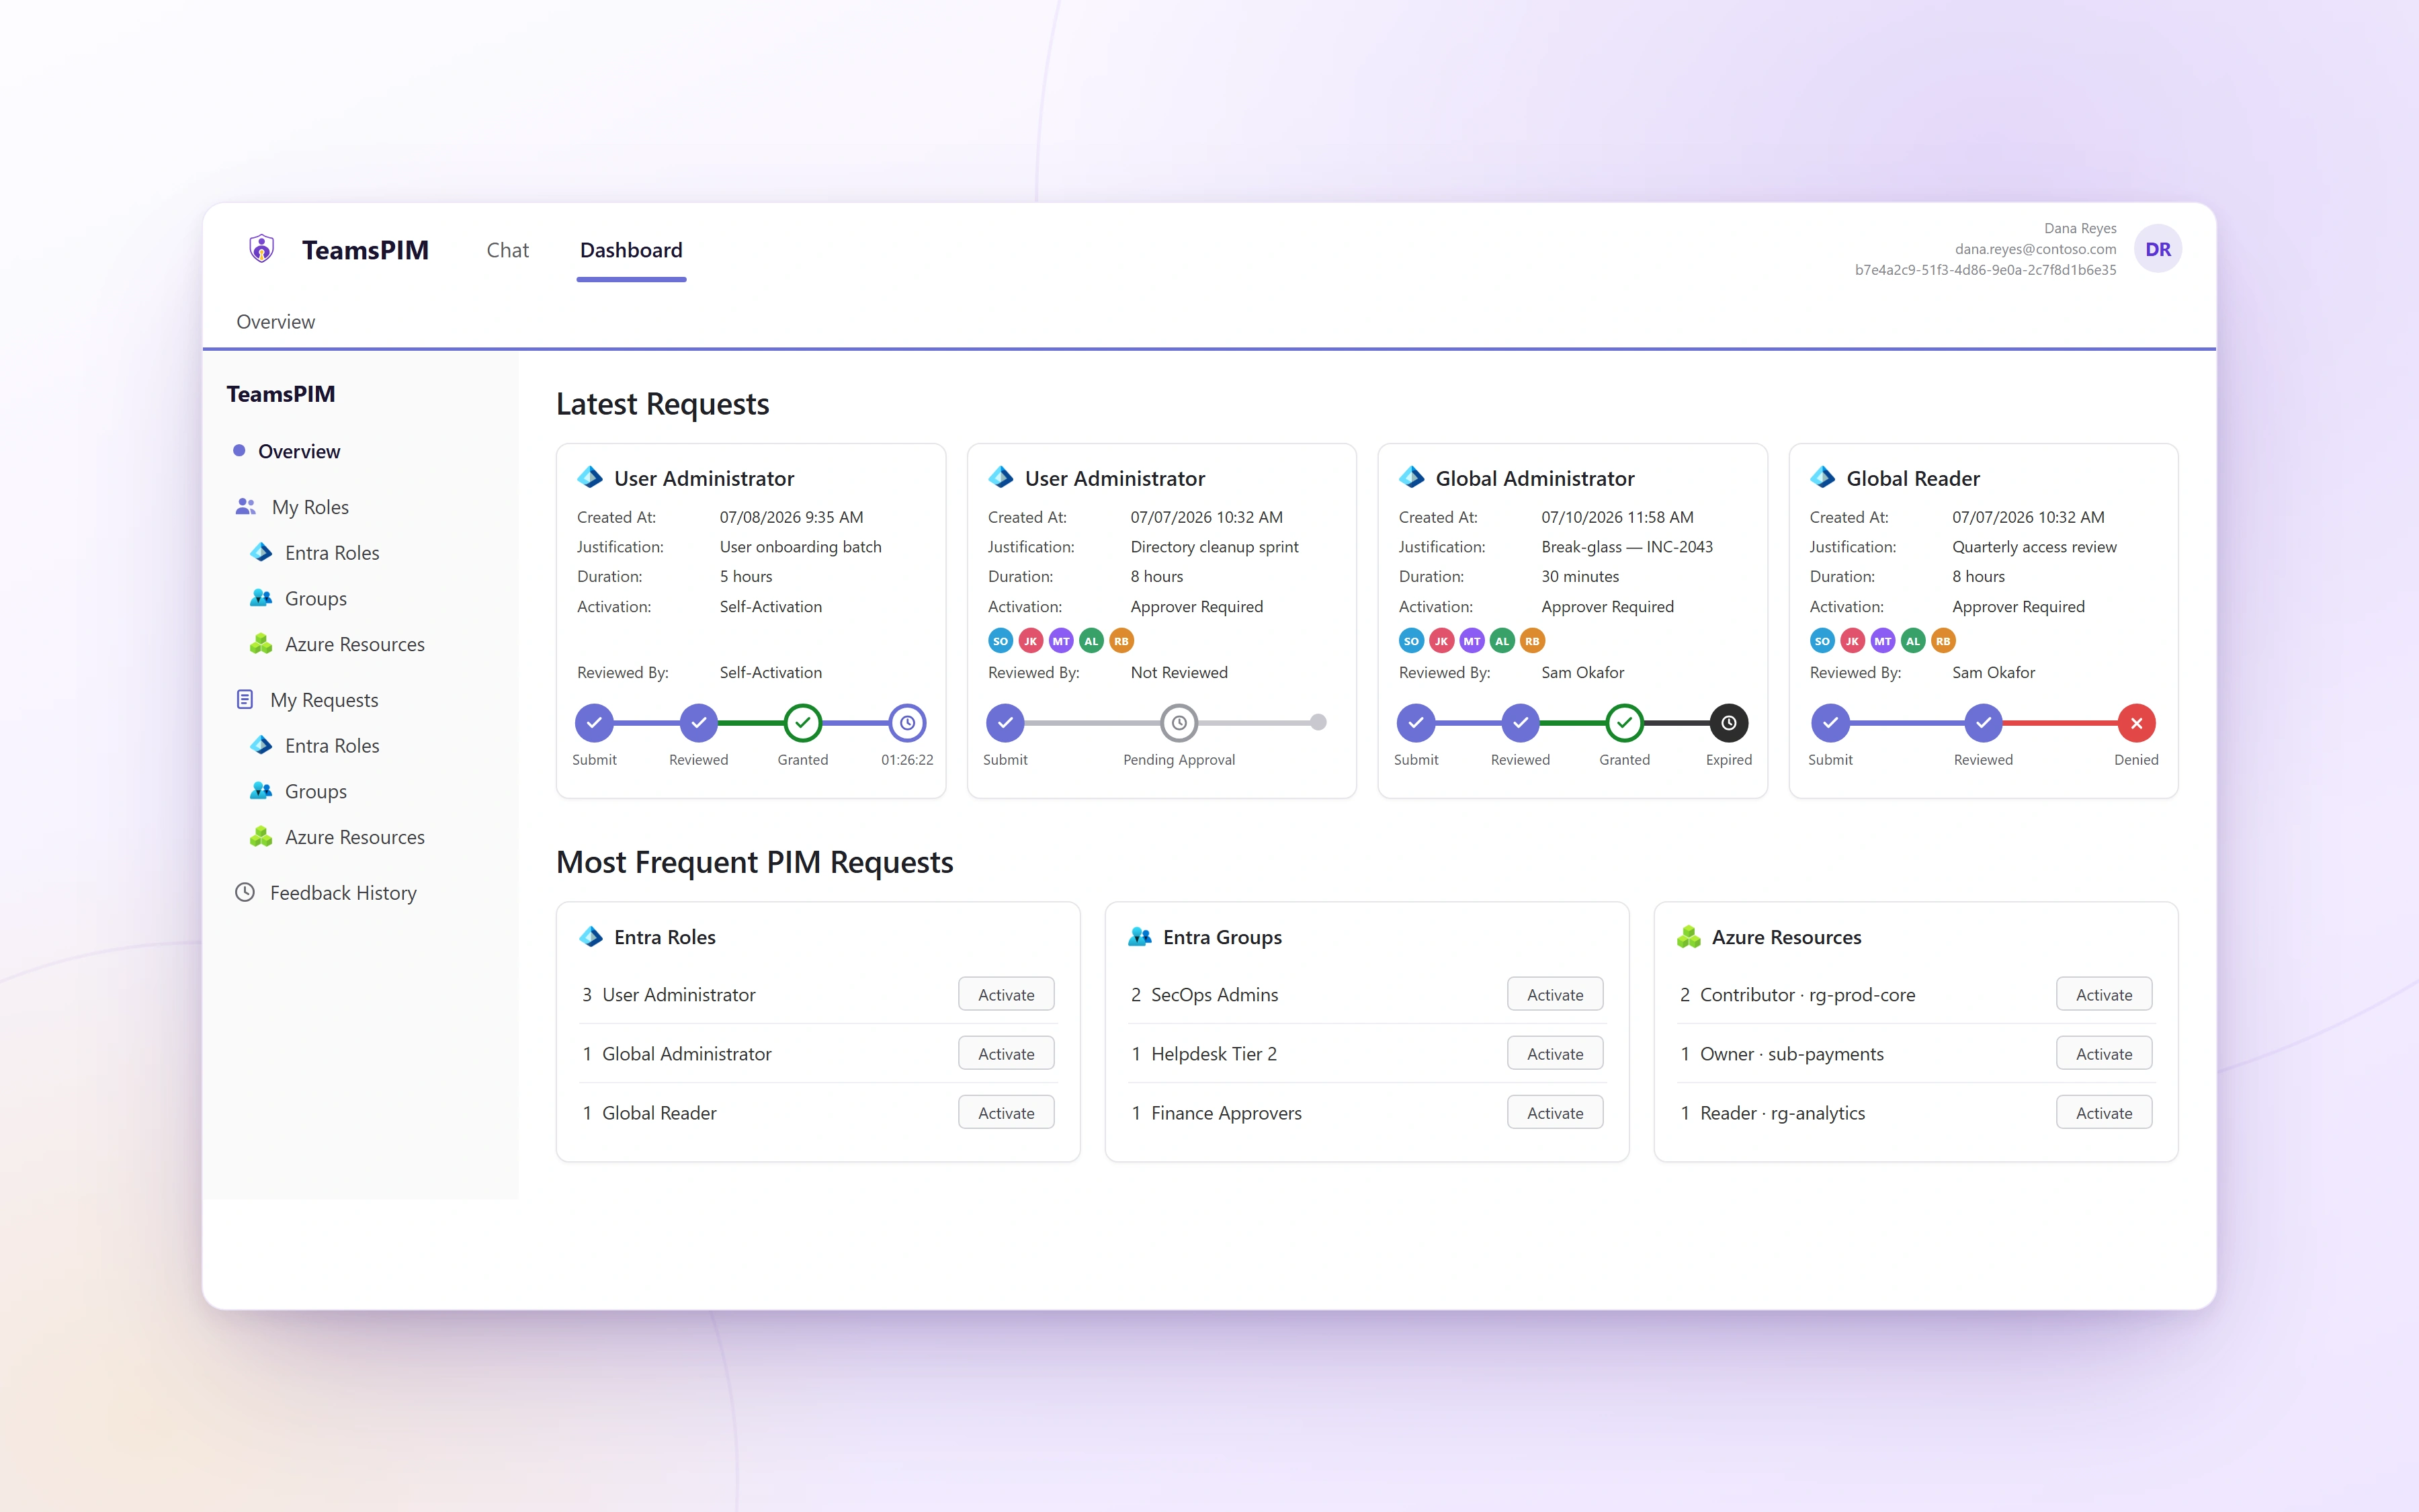This screenshot has height=1512, width=2419.
Task: Click Groups icon under My Roles
Action: pyautogui.click(x=261, y=598)
